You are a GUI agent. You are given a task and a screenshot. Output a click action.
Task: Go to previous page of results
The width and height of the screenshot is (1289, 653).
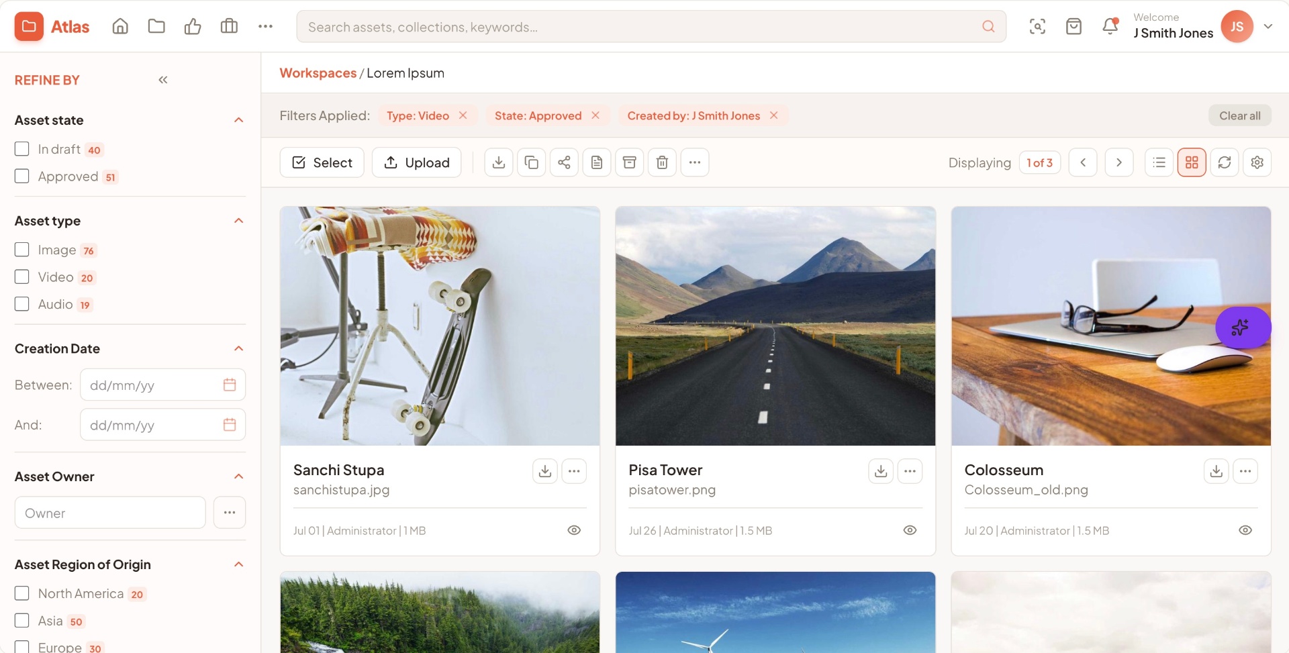1083,162
